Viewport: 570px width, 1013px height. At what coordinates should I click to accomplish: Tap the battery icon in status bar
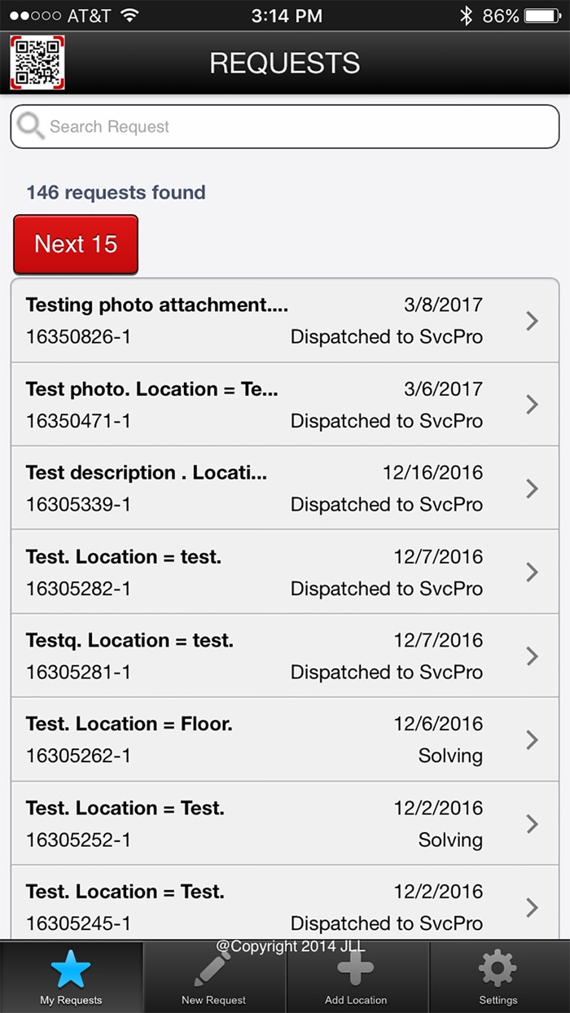tap(542, 15)
